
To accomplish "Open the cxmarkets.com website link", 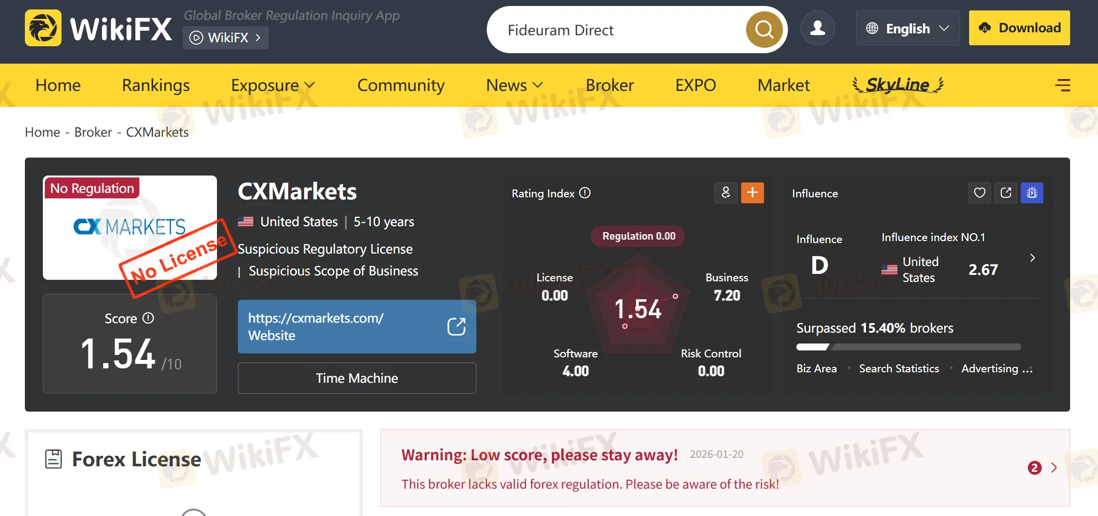I will click(357, 327).
